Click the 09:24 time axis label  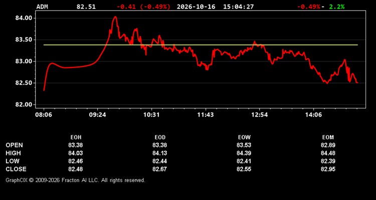click(98, 115)
